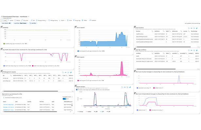Toggle the Formatted results switch

(x=64, y=99)
